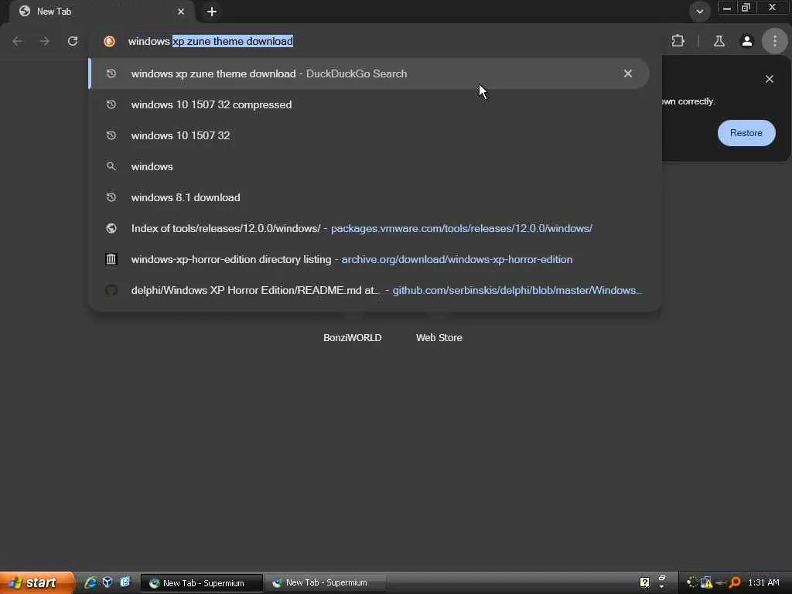Select 'windows 10 1507 32 compressed' suggestion
792x594 pixels.
tap(369, 104)
